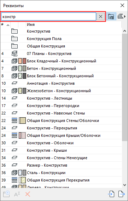Screen dimensions: 128x201
Task: Select row 'Размер - Конструктив'
Action: [x=61, y=165]
